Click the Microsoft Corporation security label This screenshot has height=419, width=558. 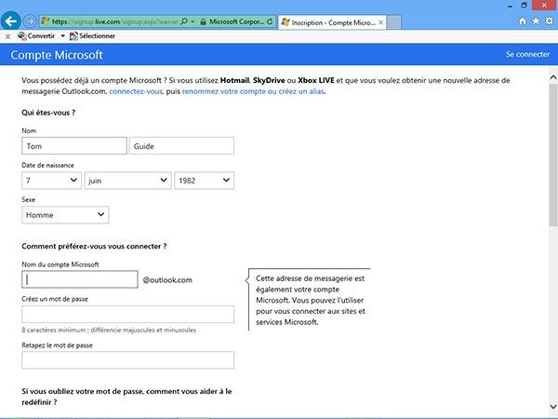click(236, 21)
